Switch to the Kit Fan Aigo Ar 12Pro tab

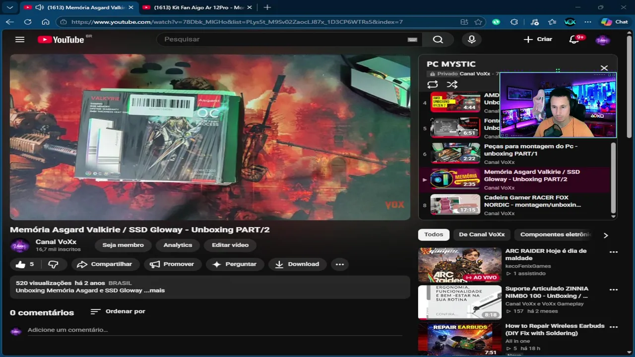198,7
